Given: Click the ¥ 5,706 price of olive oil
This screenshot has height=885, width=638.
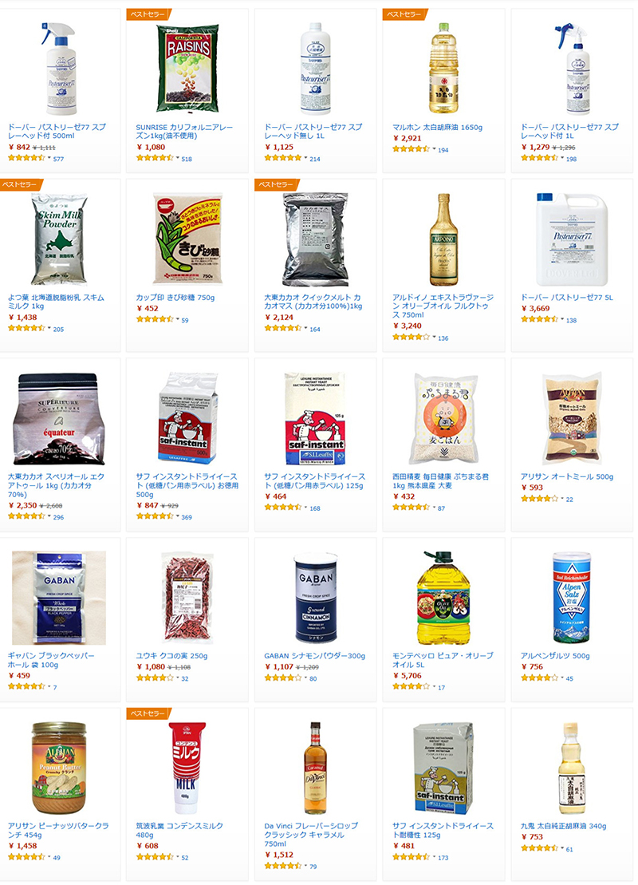Looking at the screenshot, I should (x=408, y=676).
